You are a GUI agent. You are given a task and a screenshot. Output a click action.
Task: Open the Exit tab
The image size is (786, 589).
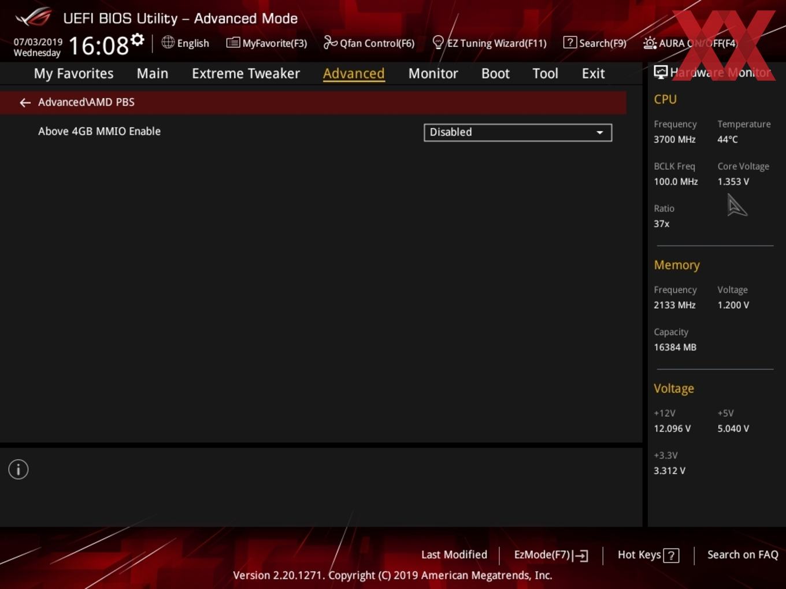click(x=593, y=73)
